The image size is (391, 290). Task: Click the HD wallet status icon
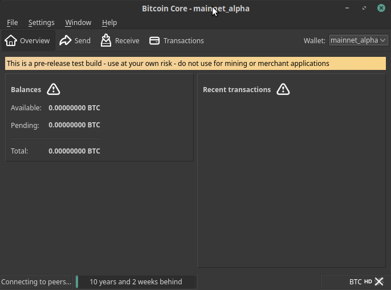click(368, 281)
